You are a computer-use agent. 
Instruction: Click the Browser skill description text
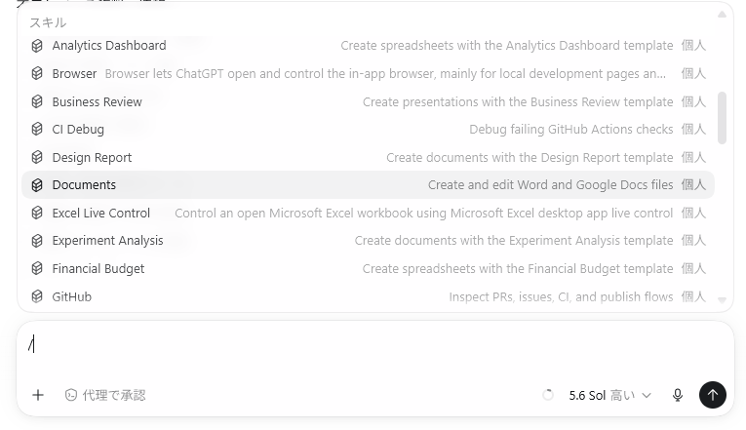pyautogui.click(x=385, y=74)
